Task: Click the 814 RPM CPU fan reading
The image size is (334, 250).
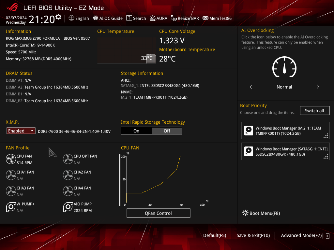Action: (24, 163)
